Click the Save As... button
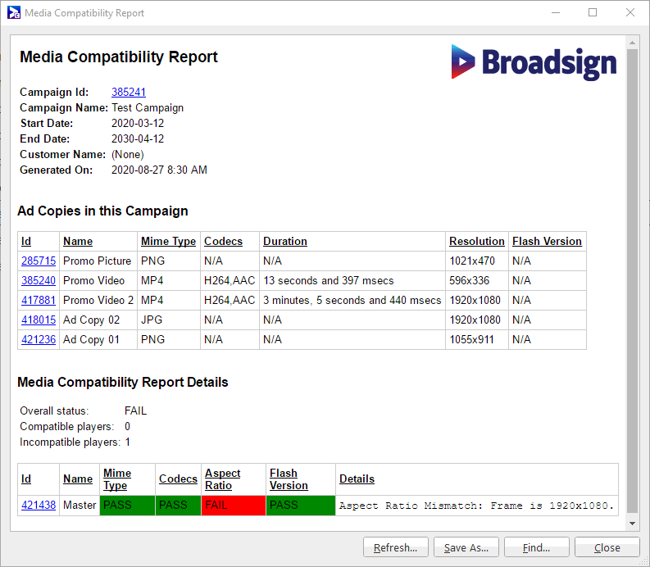The width and height of the screenshot is (650, 567). coord(466,548)
